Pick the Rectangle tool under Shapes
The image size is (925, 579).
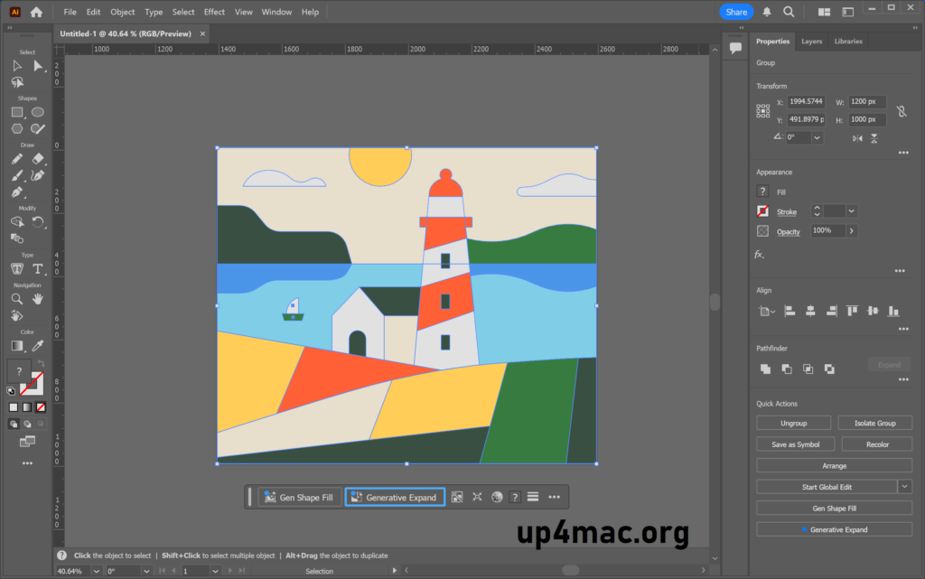point(17,111)
